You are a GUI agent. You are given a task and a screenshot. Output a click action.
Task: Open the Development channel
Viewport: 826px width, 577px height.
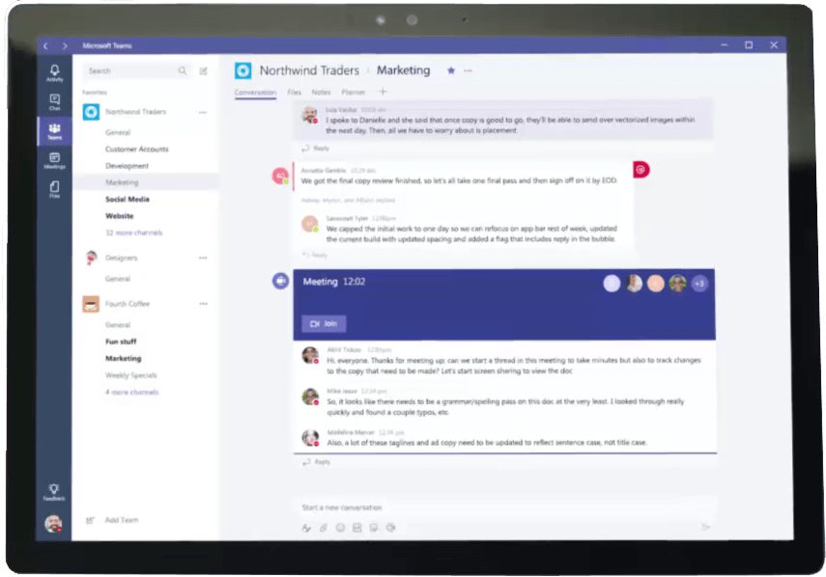(127, 166)
